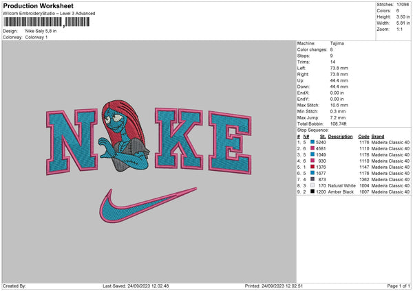Click the dark gray swatch beside 873 stitches
Viewport: 413px width, 291px height.
point(313,179)
